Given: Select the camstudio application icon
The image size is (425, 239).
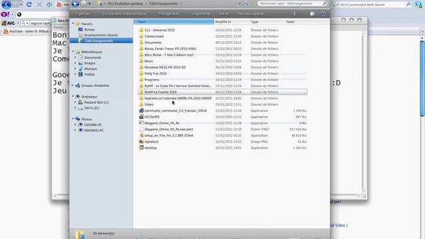Looking at the screenshot, I should click(141, 111).
